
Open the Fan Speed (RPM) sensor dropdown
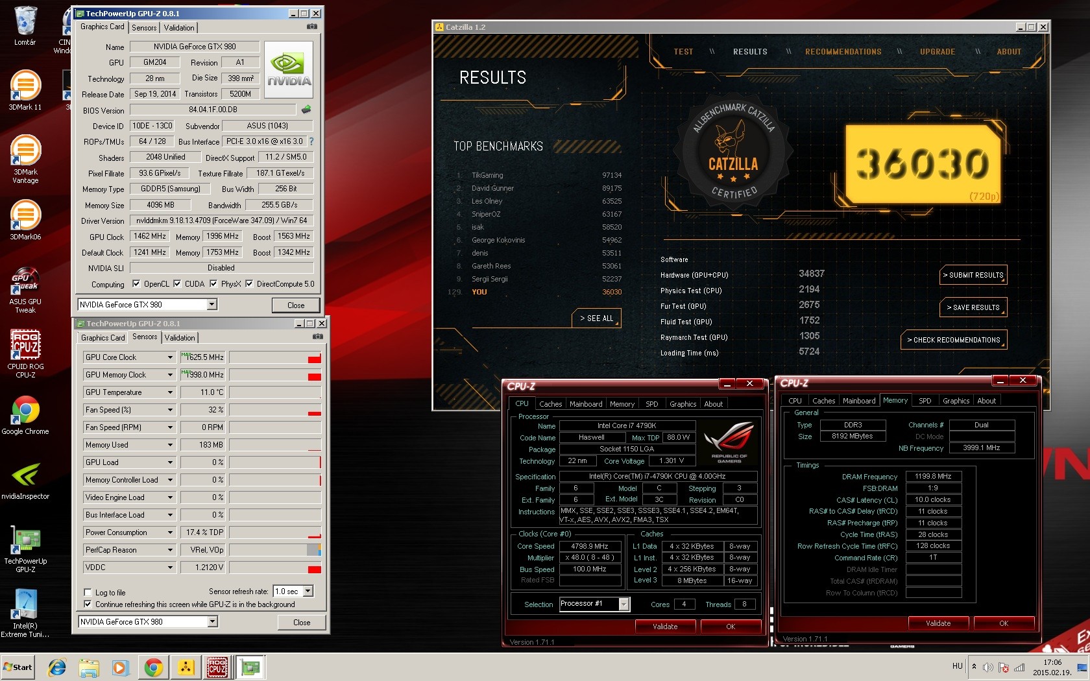[170, 427]
